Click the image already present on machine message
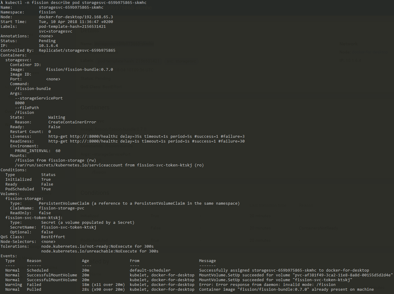394x294 pixels. point(287,289)
